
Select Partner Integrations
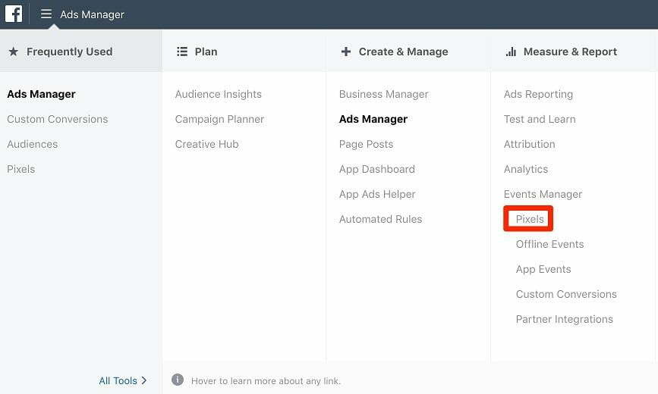pyautogui.click(x=565, y=320)
